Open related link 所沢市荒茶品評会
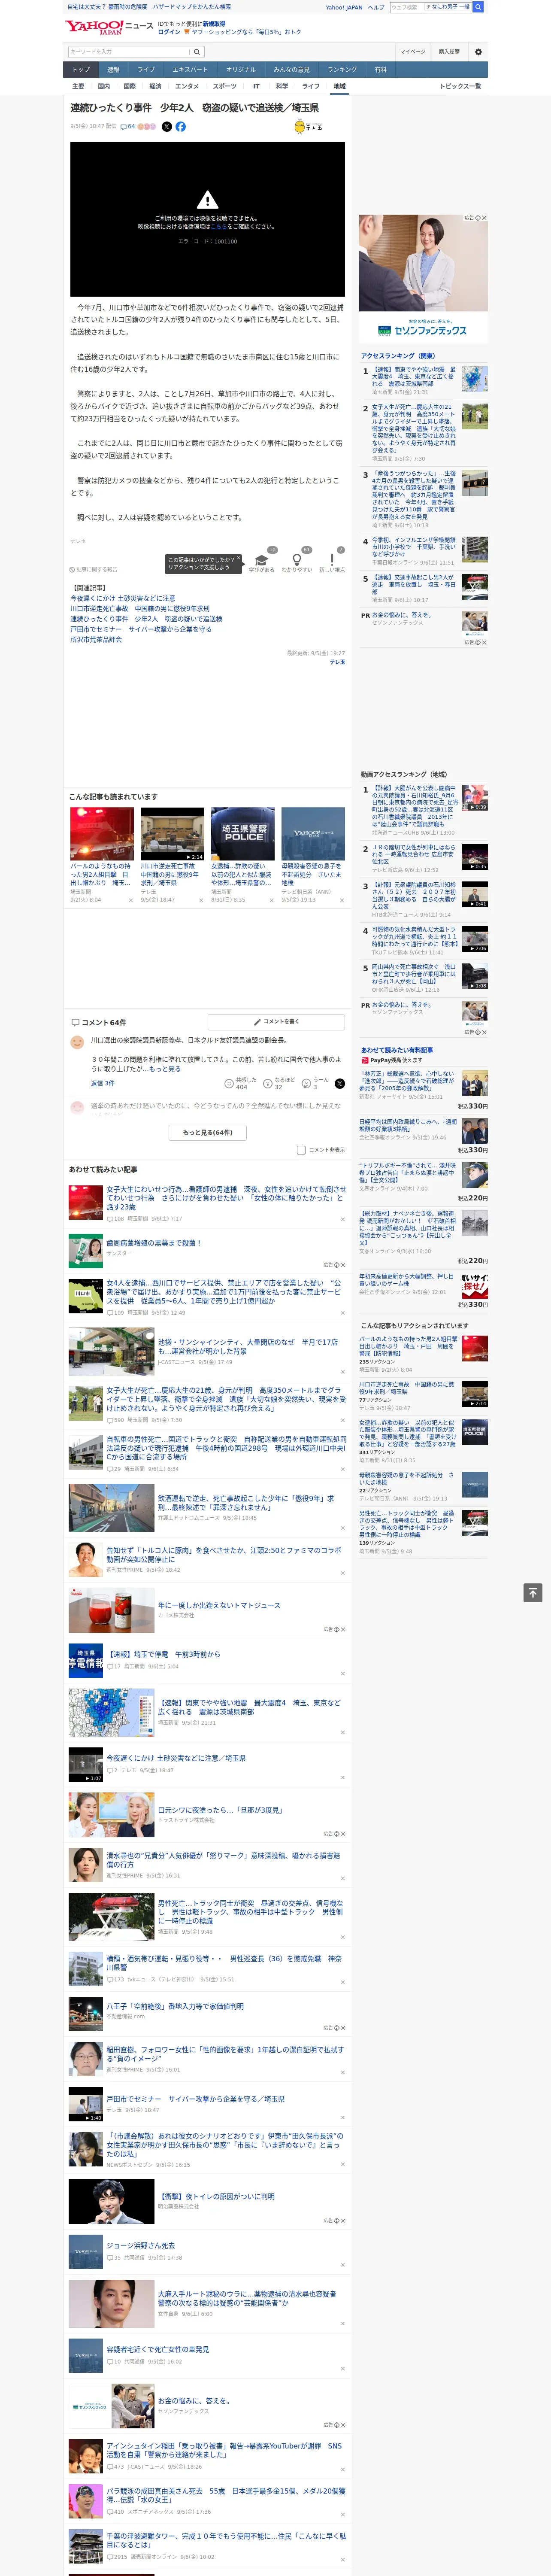 pos(96,640)
